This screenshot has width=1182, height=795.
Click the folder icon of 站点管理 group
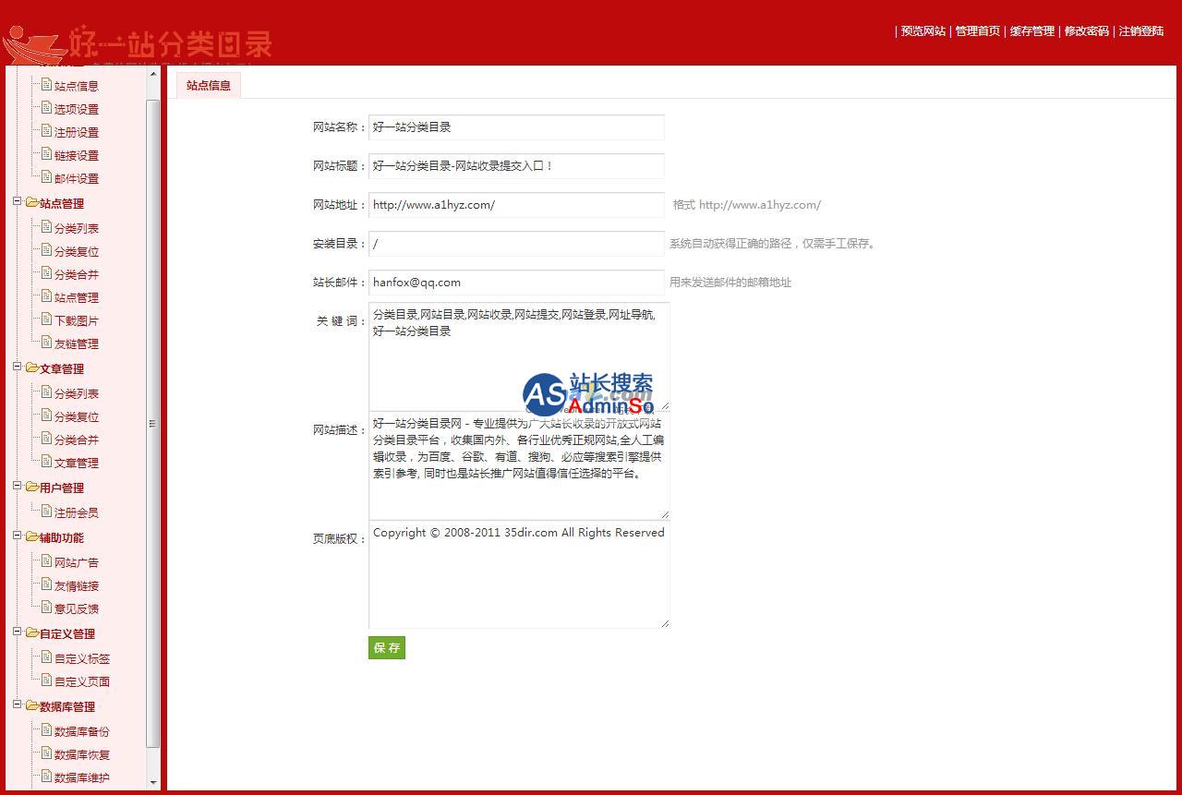point(31,202)
